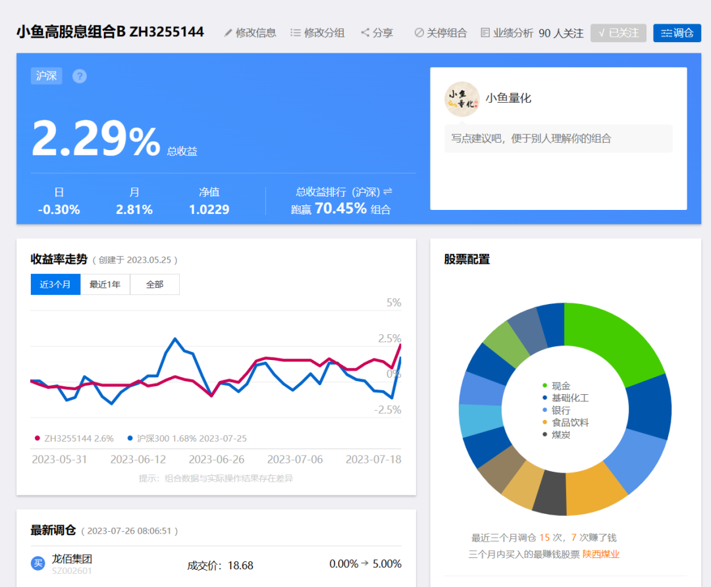Screen dimensions: 711x587
Task: Select the 近3个月 tab
Action: [55, 284]
